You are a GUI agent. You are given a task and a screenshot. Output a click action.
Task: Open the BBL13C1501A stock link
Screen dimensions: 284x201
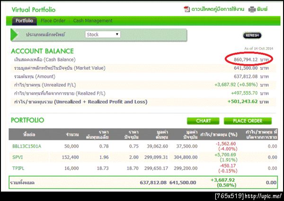(27, 146)
